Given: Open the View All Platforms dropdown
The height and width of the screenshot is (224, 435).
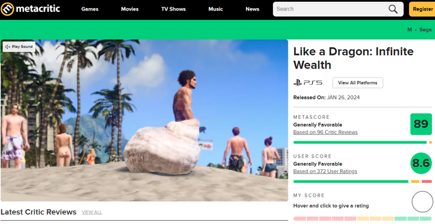Looking at the screenshot, I should point(357,83).
